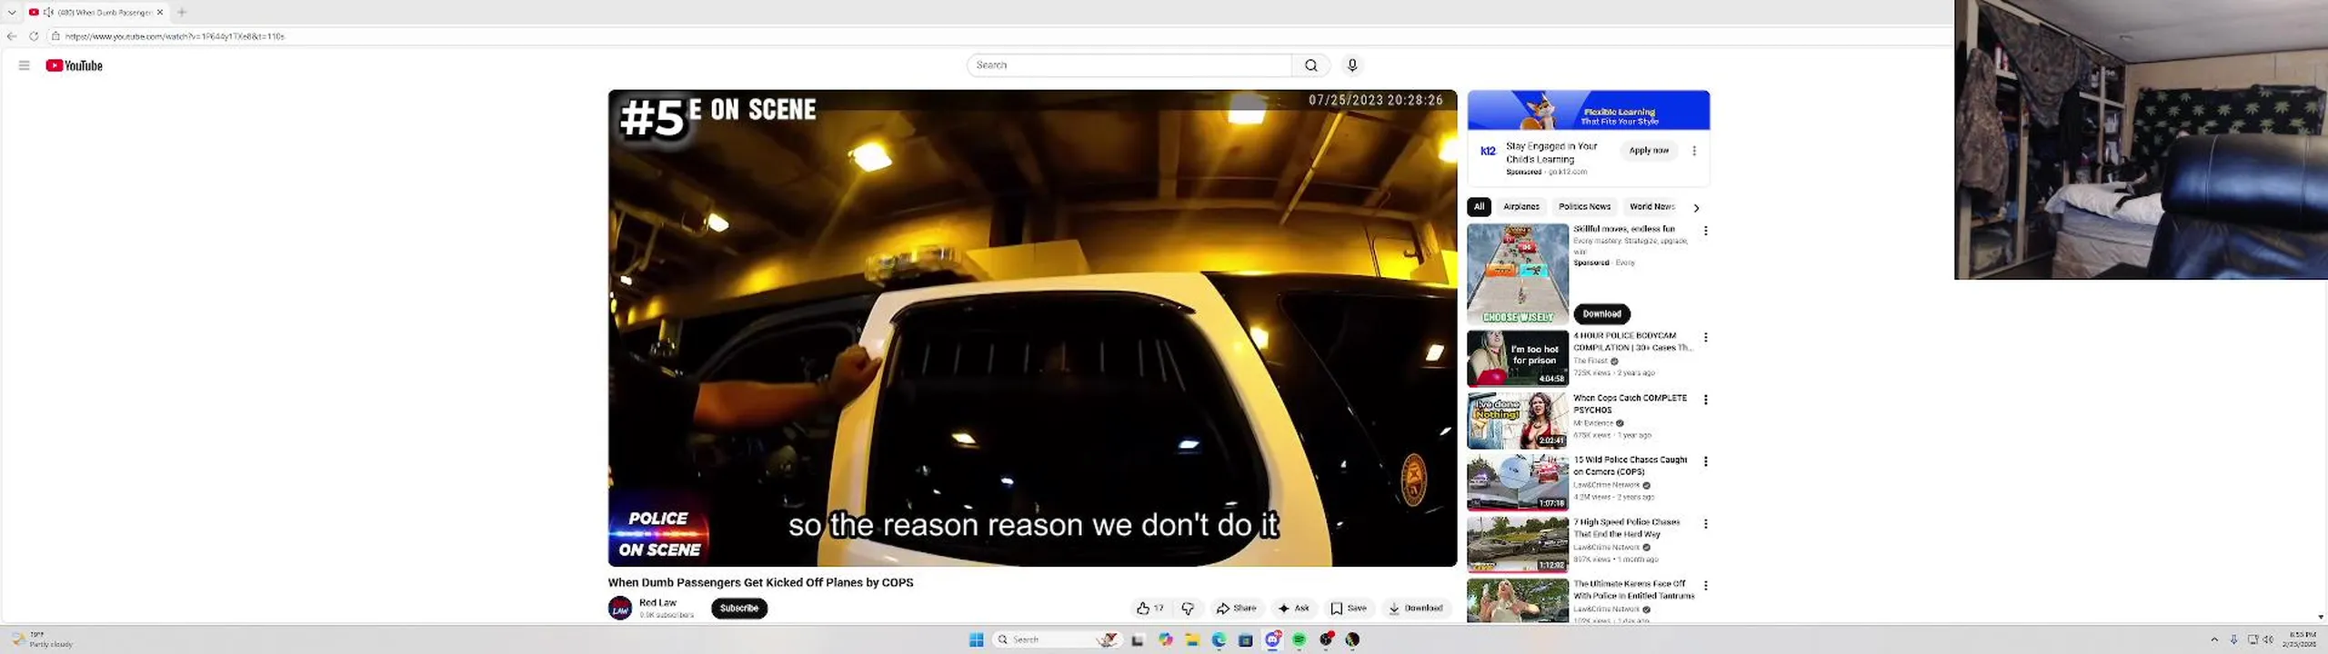The image size is (2328, 654).
Task: Click the page scrollbar down arrow
Action: pos(2321,617)
